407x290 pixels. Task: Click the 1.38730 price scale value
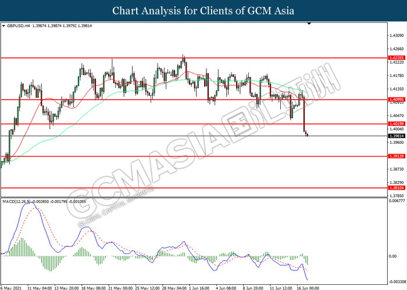397,169
